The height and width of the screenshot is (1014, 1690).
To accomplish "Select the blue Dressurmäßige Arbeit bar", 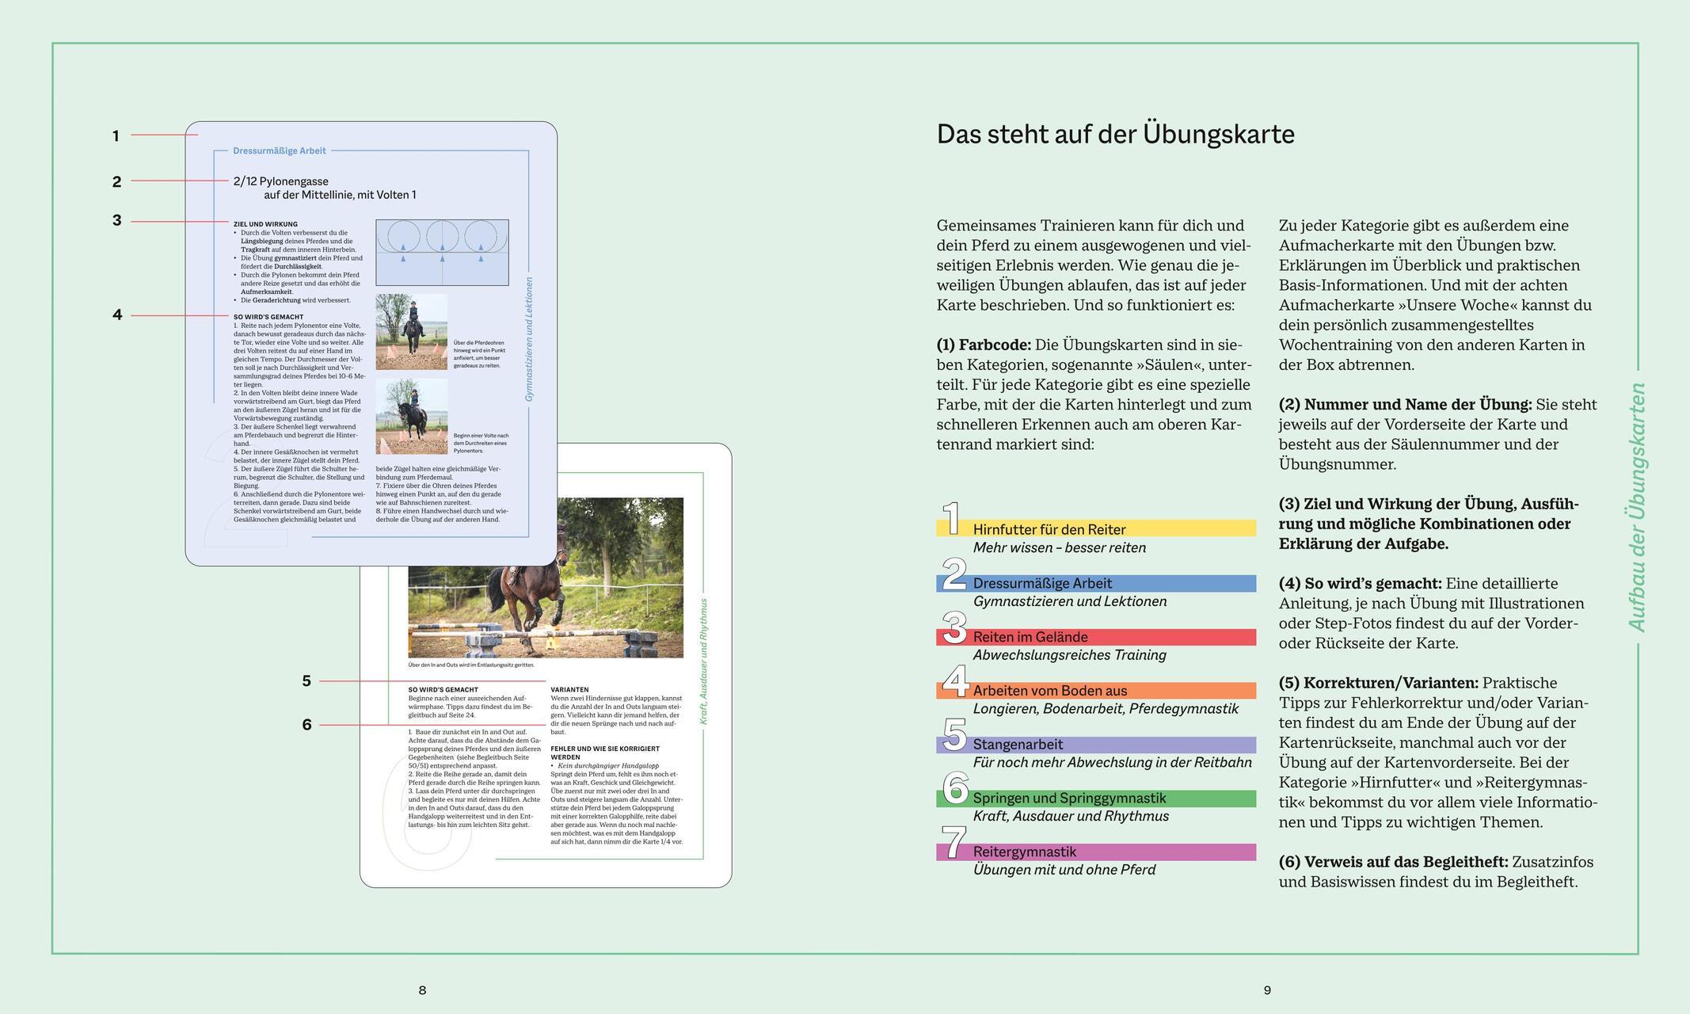I will point(1096,583).
